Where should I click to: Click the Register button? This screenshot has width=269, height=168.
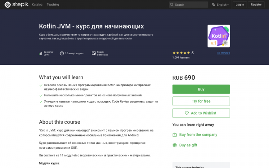point(256,4)
